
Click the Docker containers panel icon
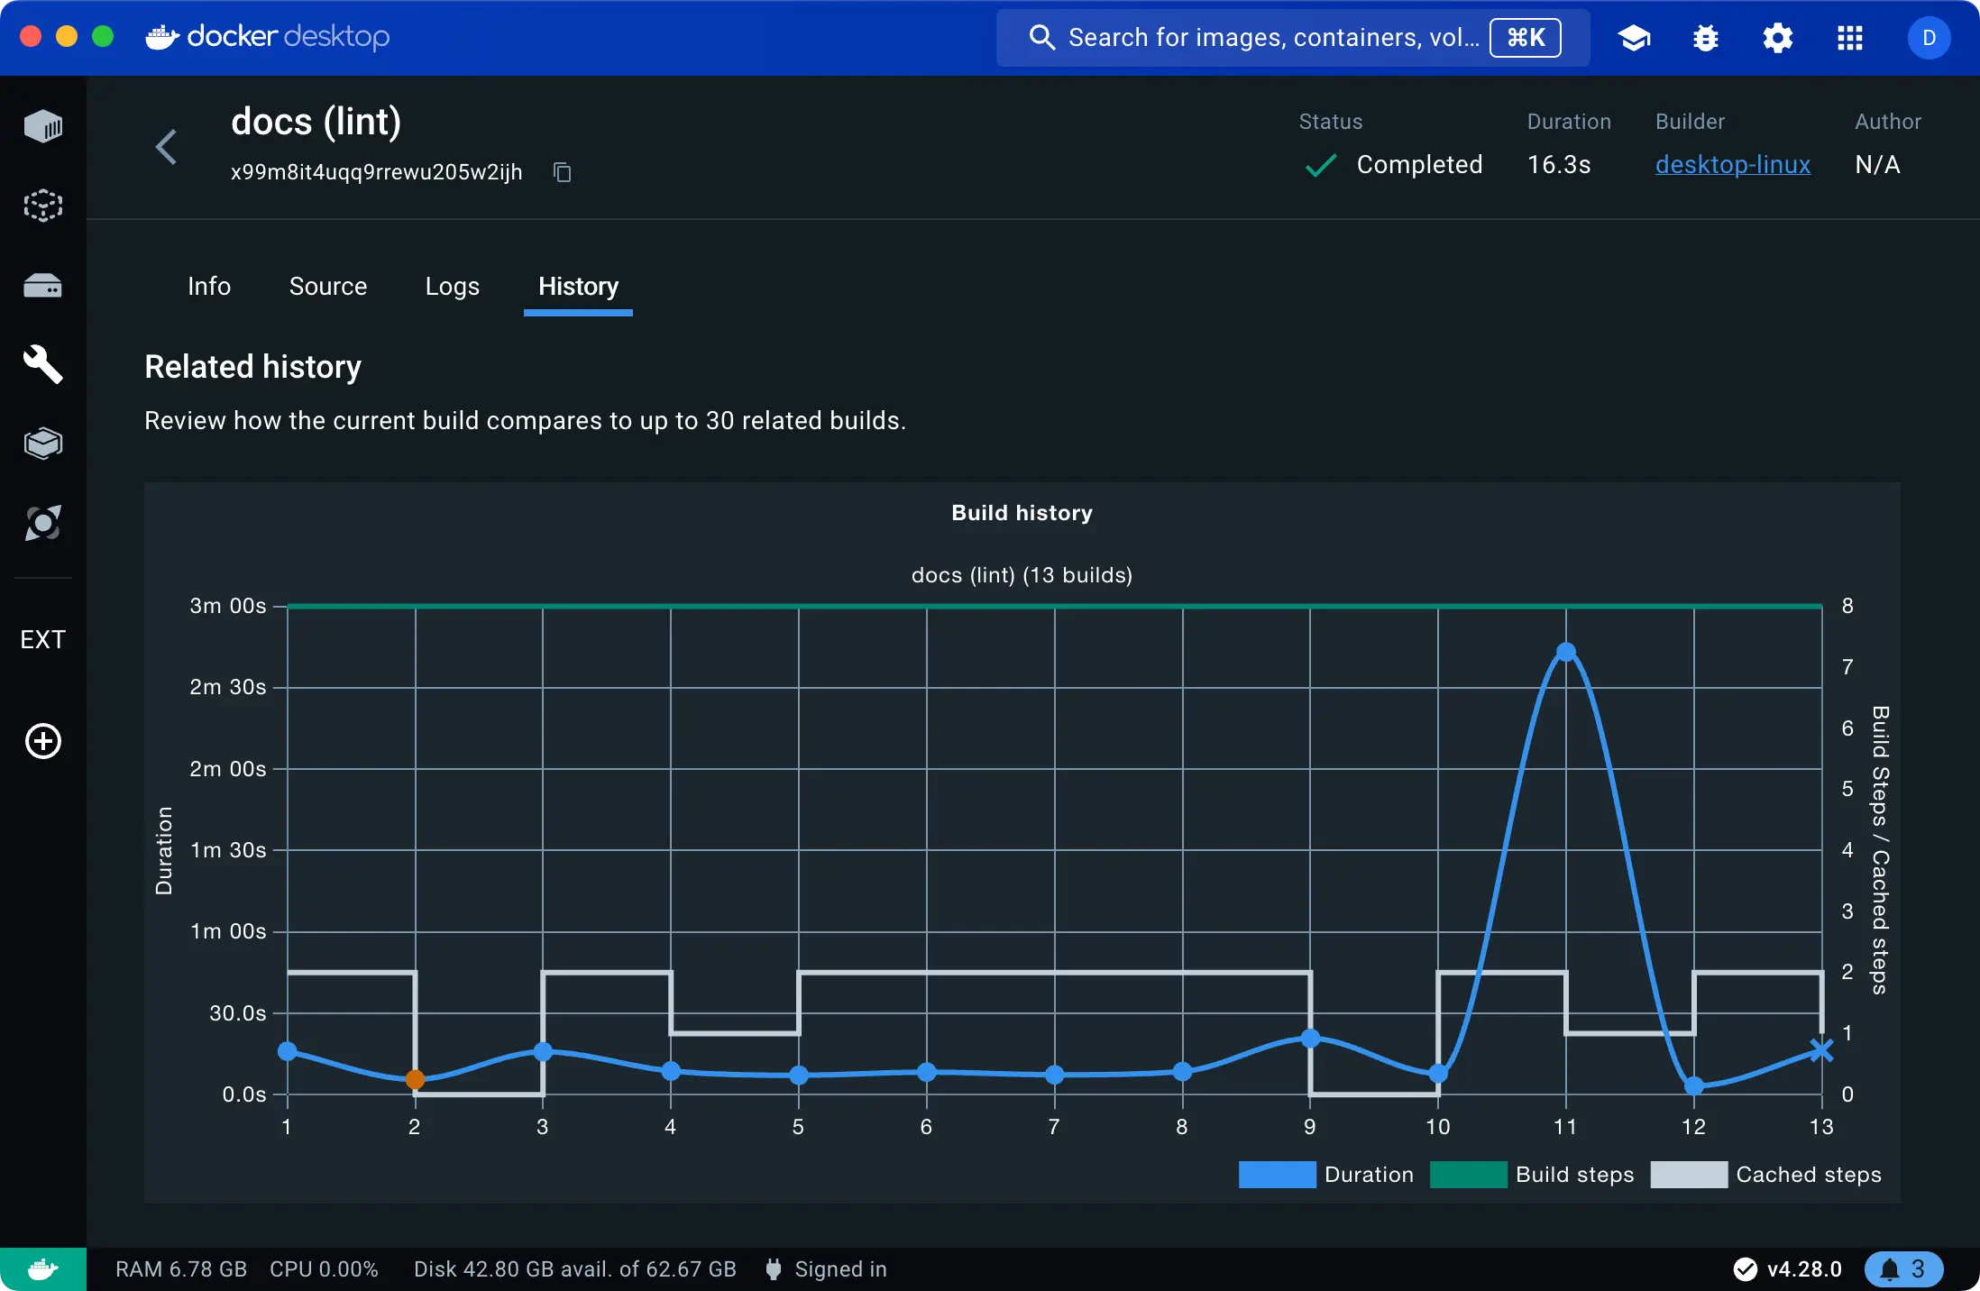pyautogui.click(x=43, y=125)
